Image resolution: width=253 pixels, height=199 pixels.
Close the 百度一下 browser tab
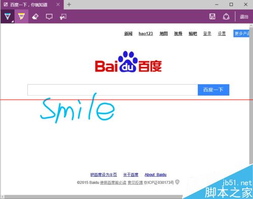58,5
